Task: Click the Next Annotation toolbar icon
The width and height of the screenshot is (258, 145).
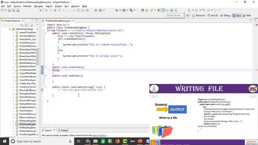Action: click(x=189, y=10)
